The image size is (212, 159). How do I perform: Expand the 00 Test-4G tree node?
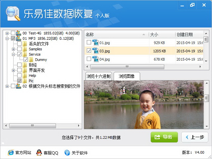pos(7,33)
